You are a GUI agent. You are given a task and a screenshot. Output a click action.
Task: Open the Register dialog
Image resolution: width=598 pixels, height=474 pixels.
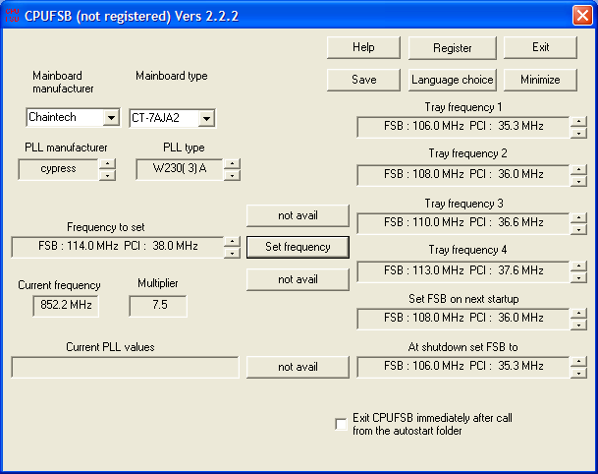[453, 48]
